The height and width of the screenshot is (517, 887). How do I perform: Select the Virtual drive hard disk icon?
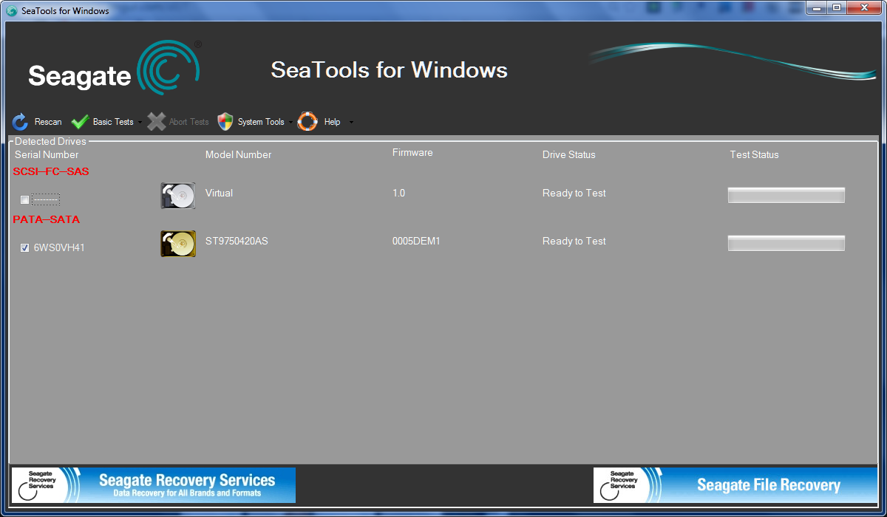(178, 196)
